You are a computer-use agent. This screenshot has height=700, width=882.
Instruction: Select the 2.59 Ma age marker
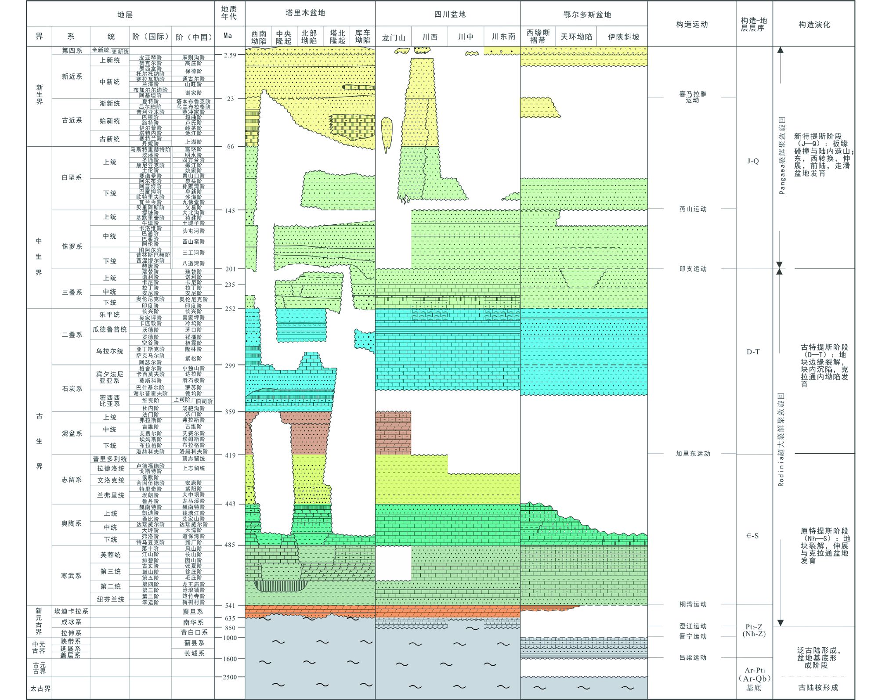point(230,55)
